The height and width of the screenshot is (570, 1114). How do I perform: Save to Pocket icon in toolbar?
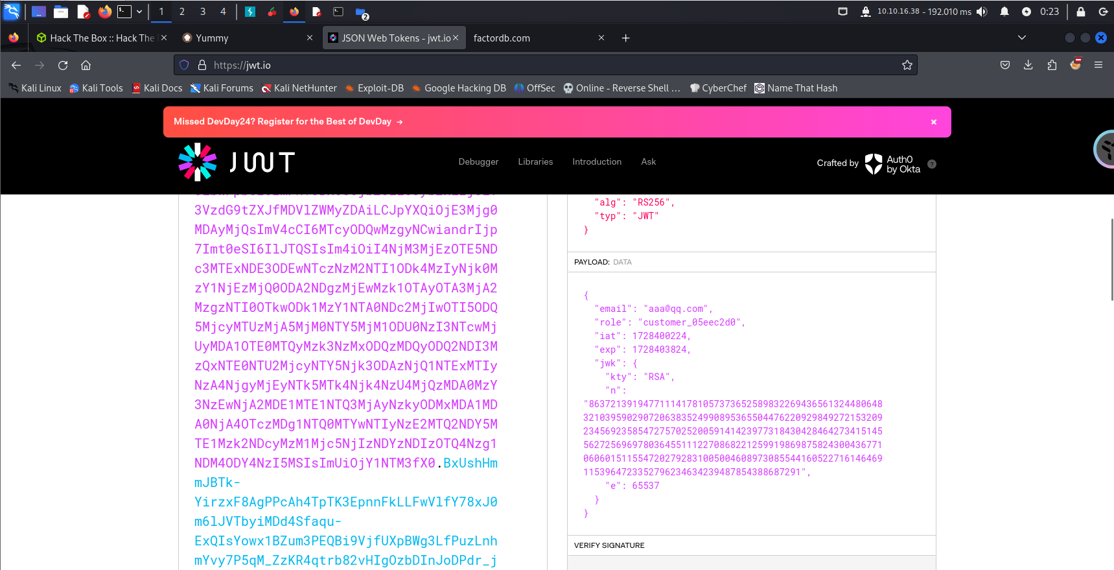(1004, 65)
